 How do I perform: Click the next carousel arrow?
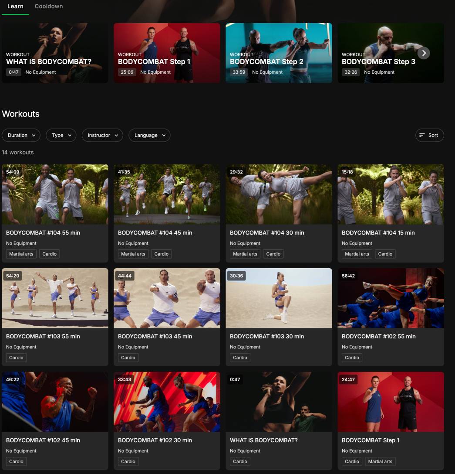pyautogui.click(x=423, y=53)
